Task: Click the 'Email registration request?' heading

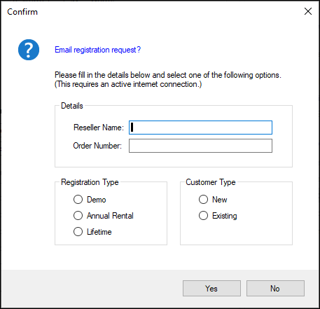Action: [x=97, y=50]
